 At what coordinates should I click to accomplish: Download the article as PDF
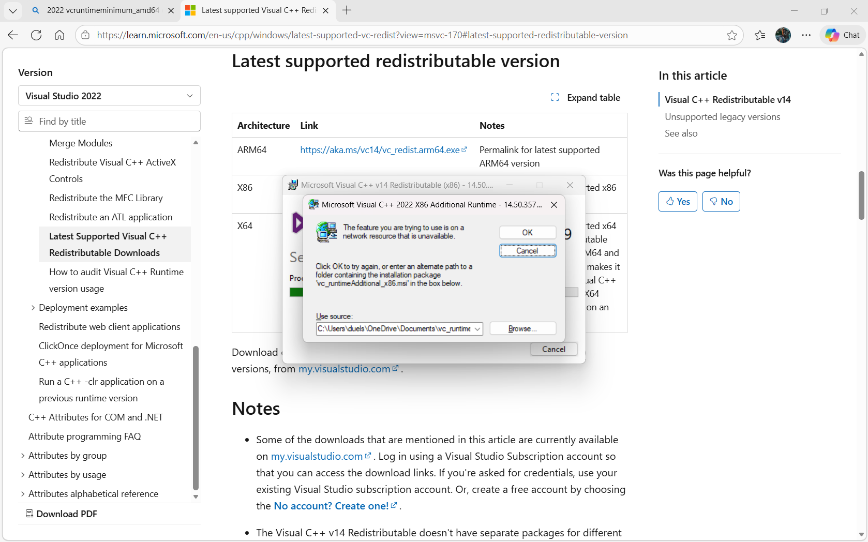click(x=62, y=514)
